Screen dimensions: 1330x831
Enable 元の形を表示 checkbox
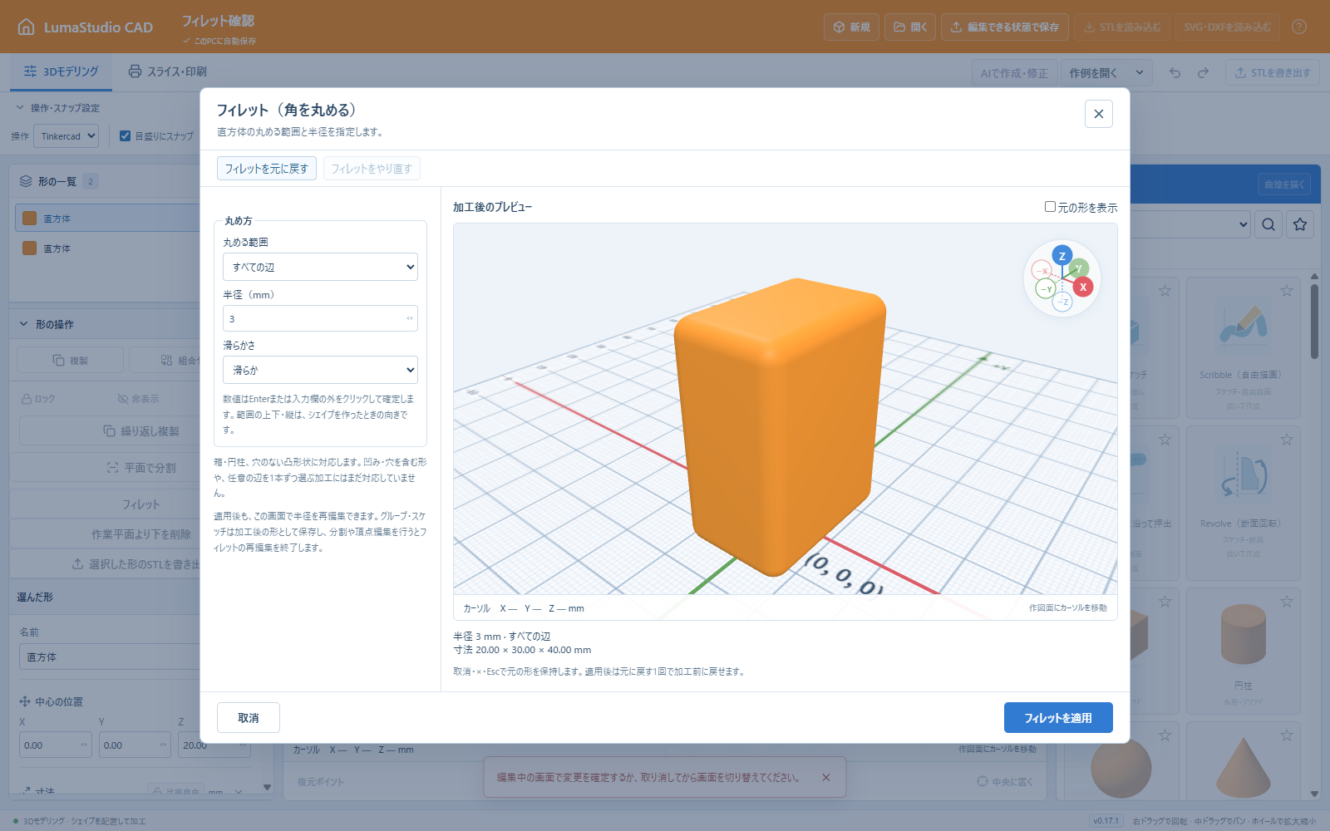coord(1050,207)
